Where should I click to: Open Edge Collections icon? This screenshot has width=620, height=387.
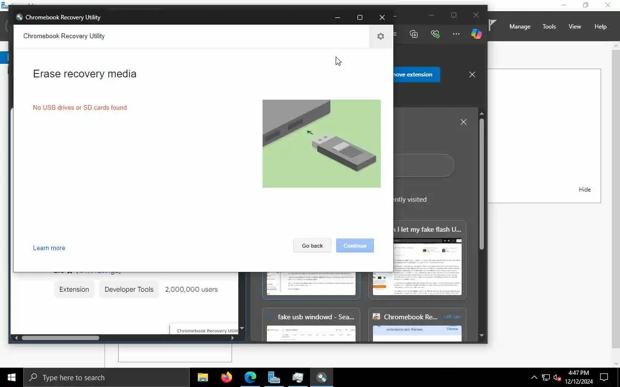[x=414, y=34]
